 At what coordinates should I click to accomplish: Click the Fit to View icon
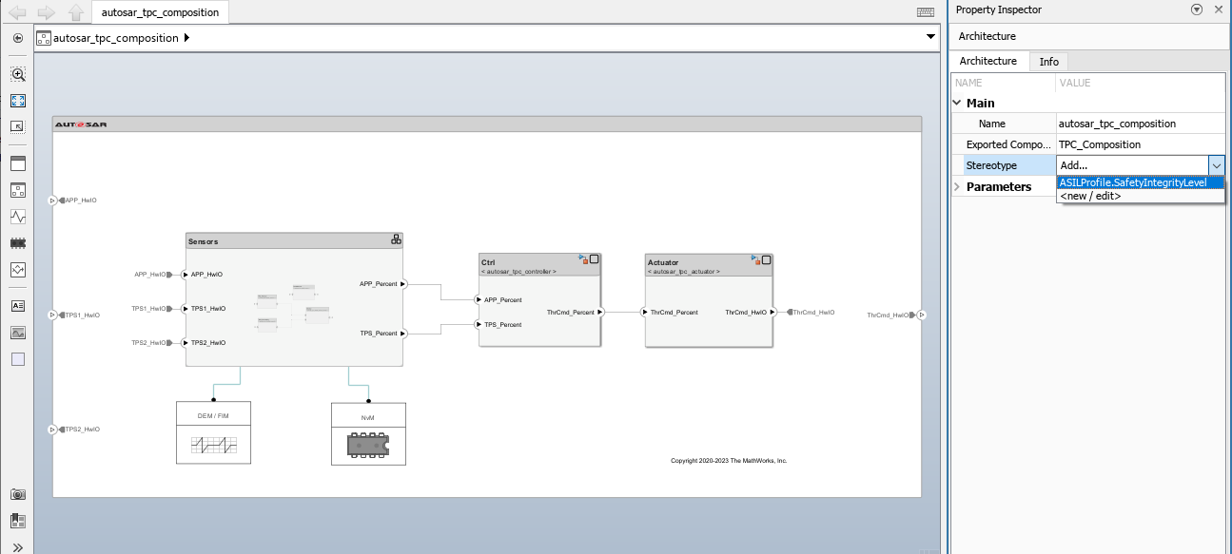click(x=17, y=100)
